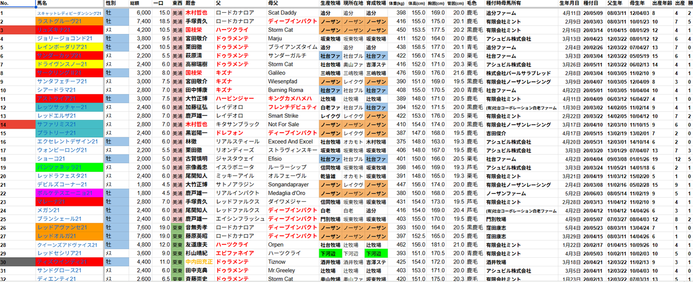Select the クイーンズアドヴァイス21 cell
The image size is (693, 282).
coord(70,245)
